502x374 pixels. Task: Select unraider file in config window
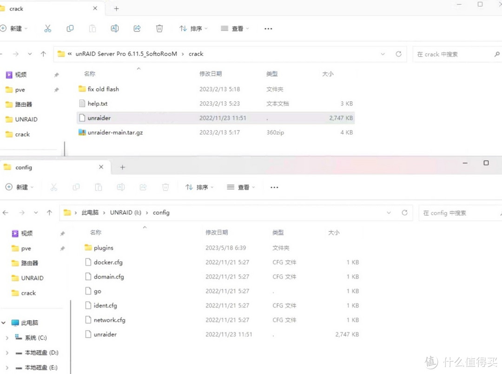pyautogui.click(x=105, y=334)
